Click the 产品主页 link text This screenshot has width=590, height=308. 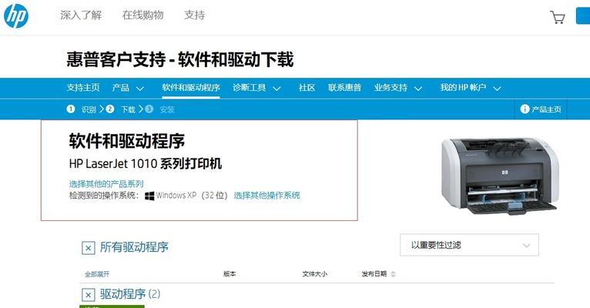(546, 109)
